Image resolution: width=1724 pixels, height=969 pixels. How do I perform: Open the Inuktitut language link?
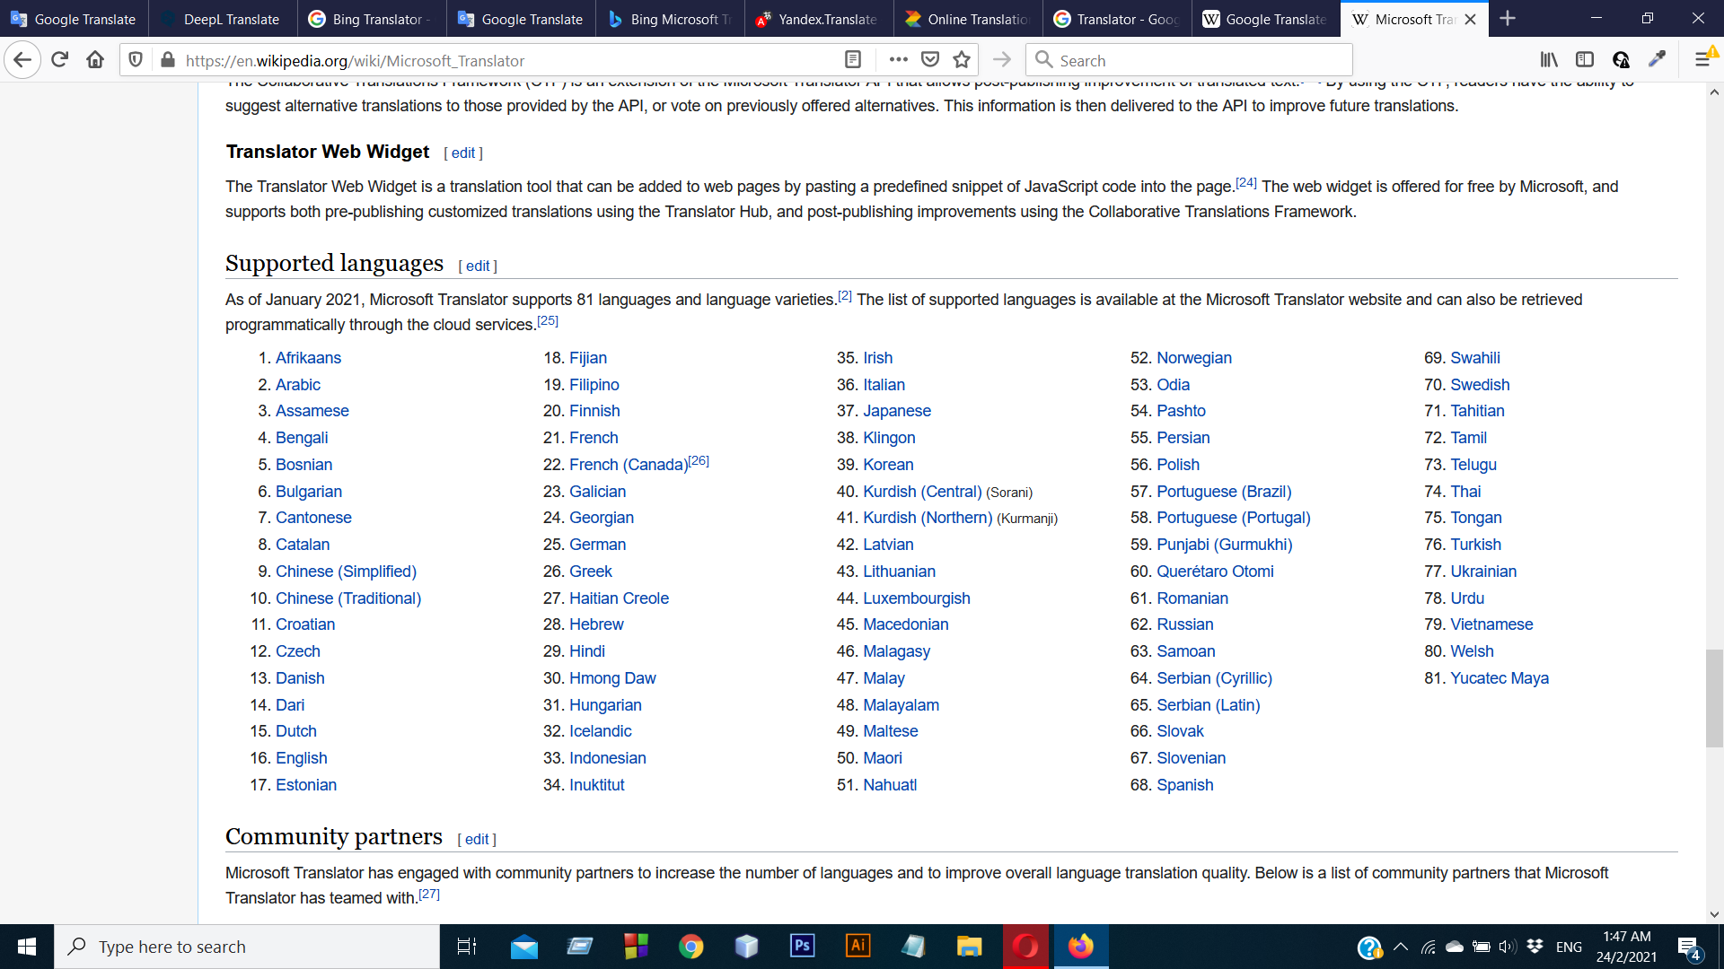[x=596, y=785]
